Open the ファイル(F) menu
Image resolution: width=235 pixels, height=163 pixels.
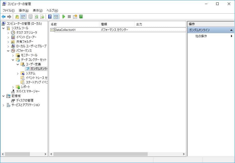(x=9, y=10)
